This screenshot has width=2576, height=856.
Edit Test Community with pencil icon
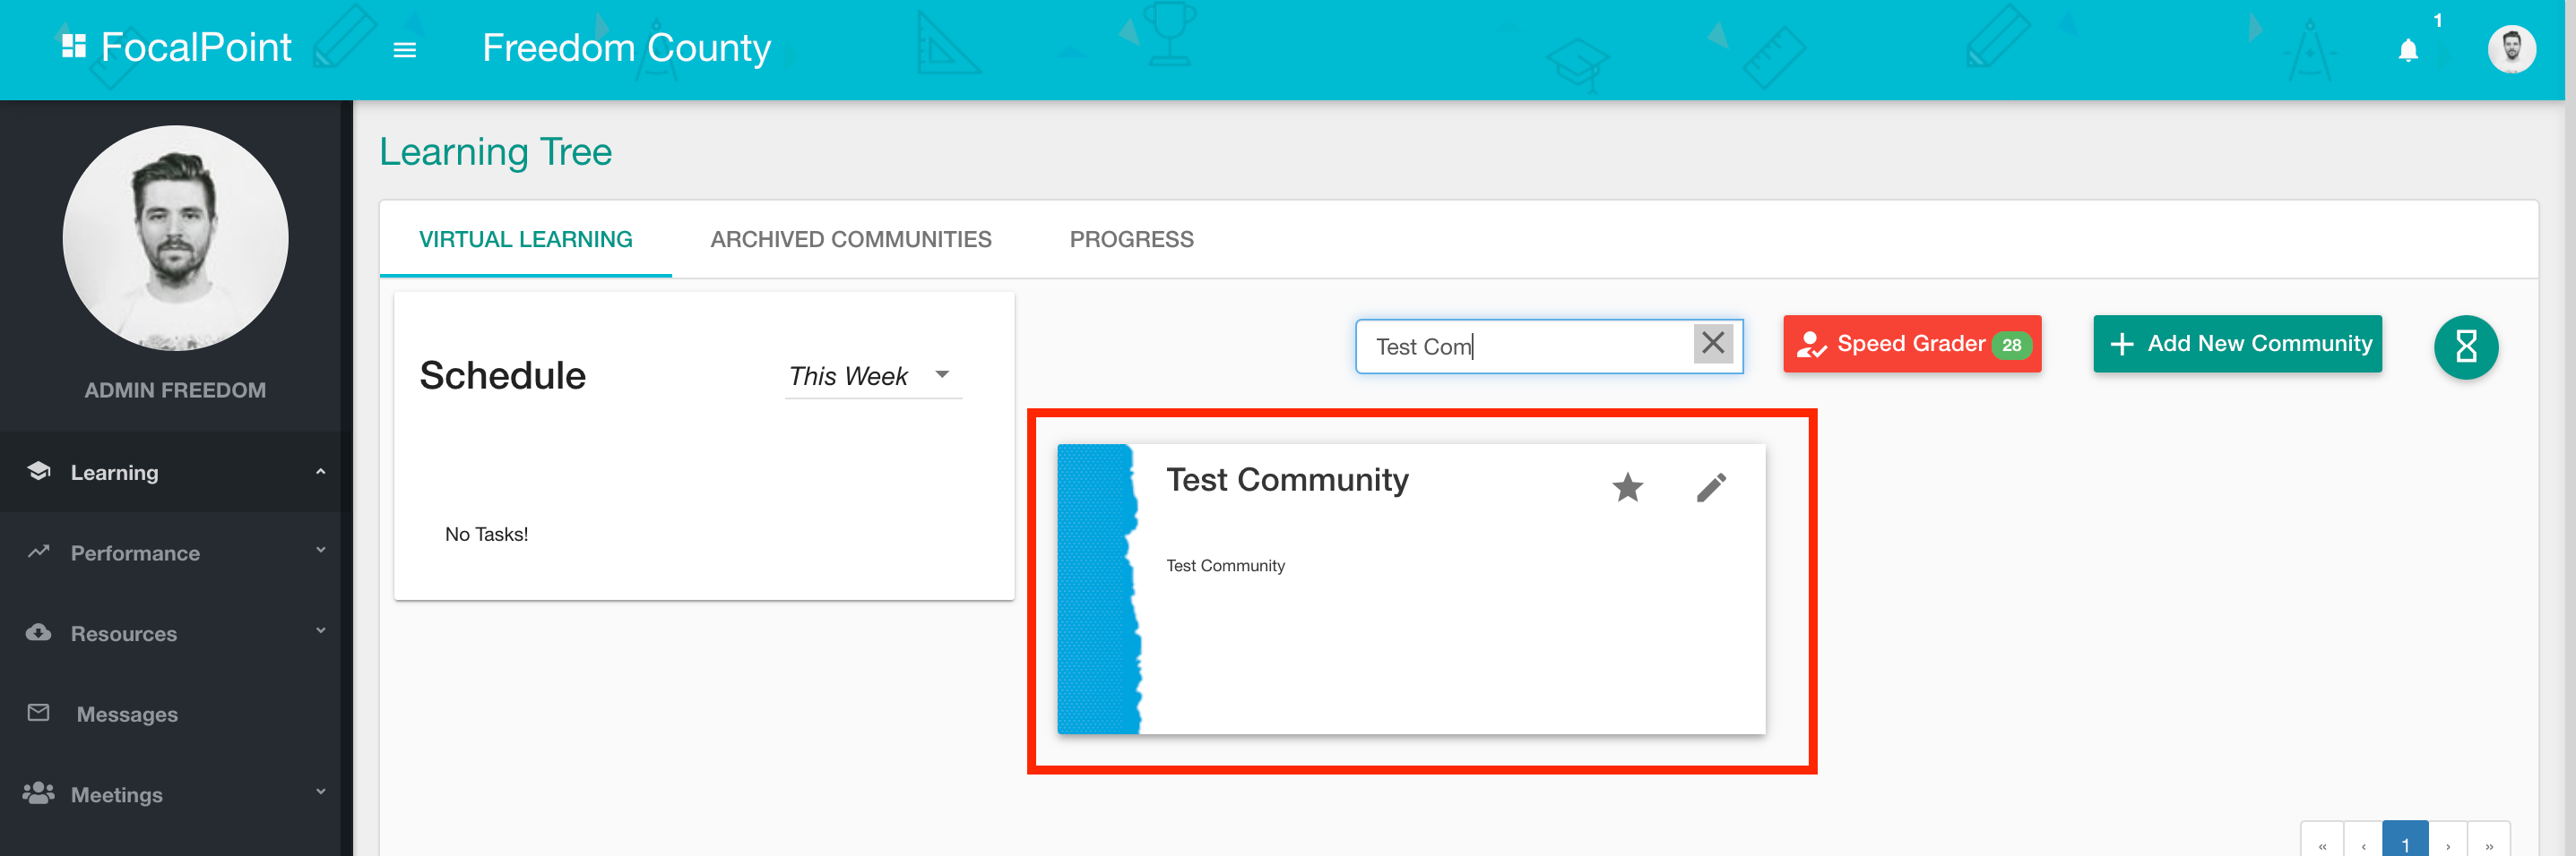tap(1711, 487)
